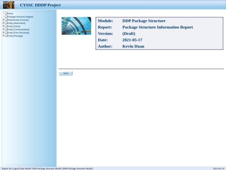
Task: Click the page icon beside Relationship Summary
Action: [x=6, y=19]
